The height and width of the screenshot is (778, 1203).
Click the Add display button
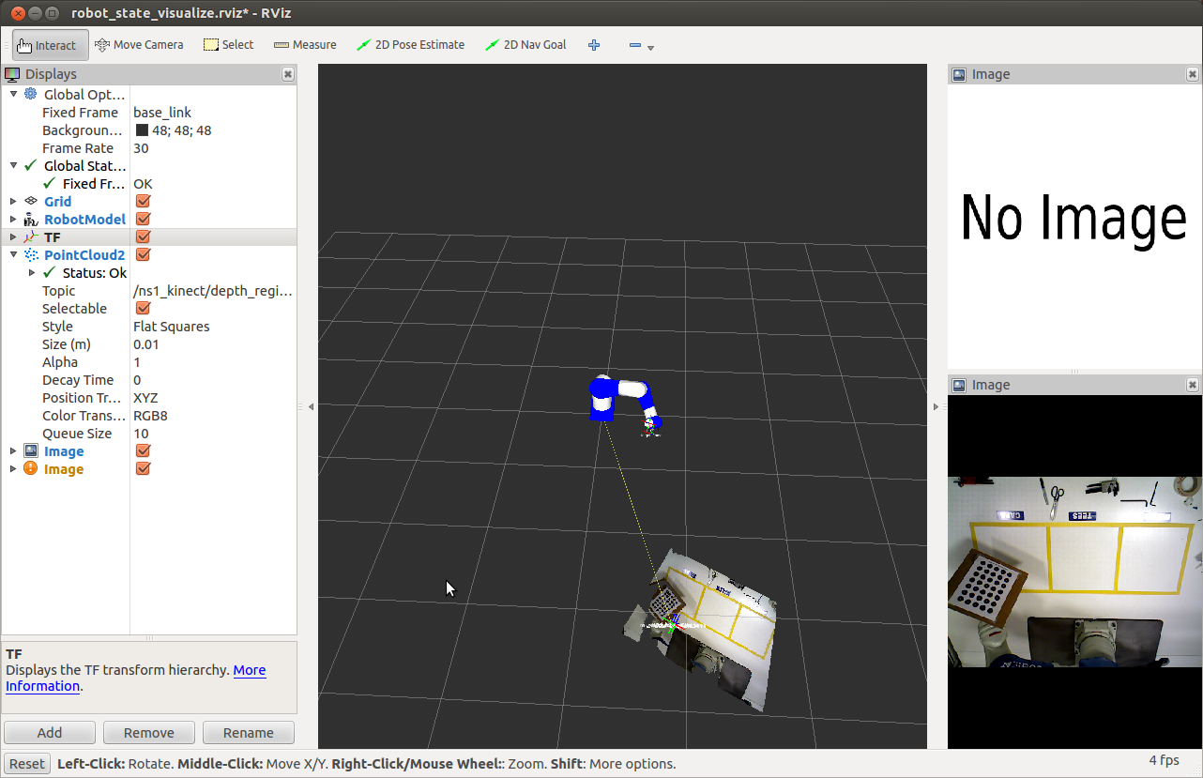coord(50,733)
